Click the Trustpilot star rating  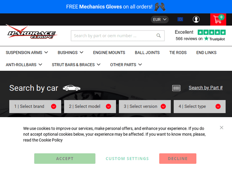pos(212,32)
